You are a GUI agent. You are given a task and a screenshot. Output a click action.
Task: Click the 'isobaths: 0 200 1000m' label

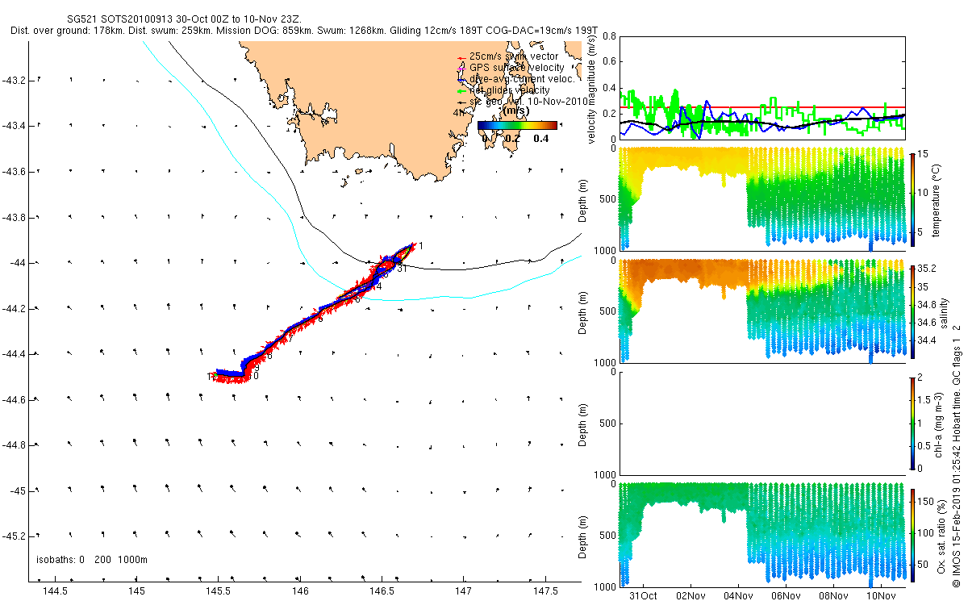(91, 560)
